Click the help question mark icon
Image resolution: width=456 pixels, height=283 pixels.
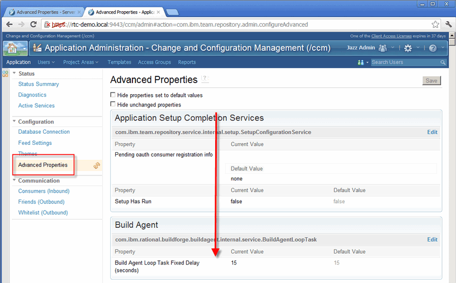(433, 48)
